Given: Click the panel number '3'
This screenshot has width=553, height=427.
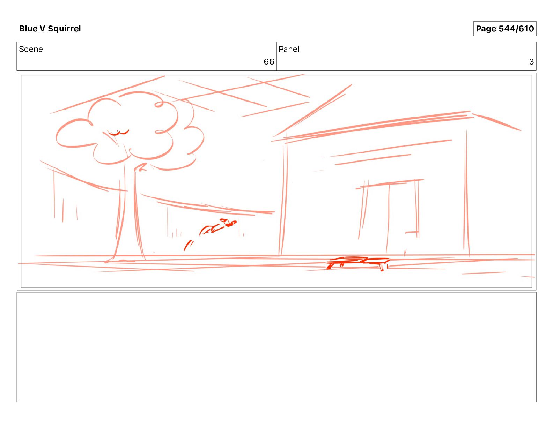Looking at the screenshot, I should tap(531, 62).
